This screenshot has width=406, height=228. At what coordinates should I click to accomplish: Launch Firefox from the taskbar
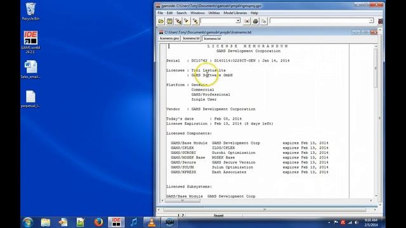point(98,222)
